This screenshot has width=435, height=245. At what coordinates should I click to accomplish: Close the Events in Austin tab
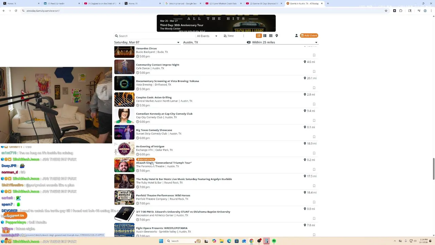click(x=322, y=3)
